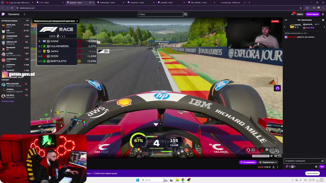The height and width of the screenshot is (183, 326).
Task: Click Регистрация in the purple banner
Action: pyautogui.click(x=313, y=173)
